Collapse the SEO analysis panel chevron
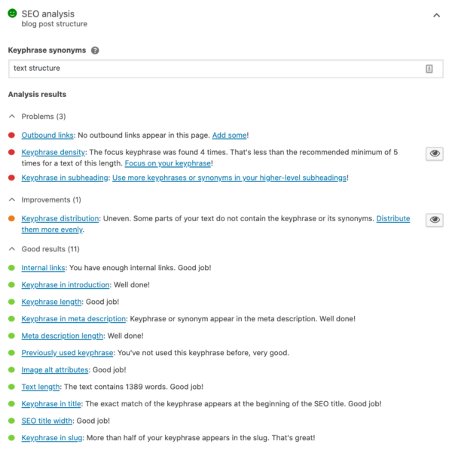This screenshot has width=452, height=459. point(436,15)
